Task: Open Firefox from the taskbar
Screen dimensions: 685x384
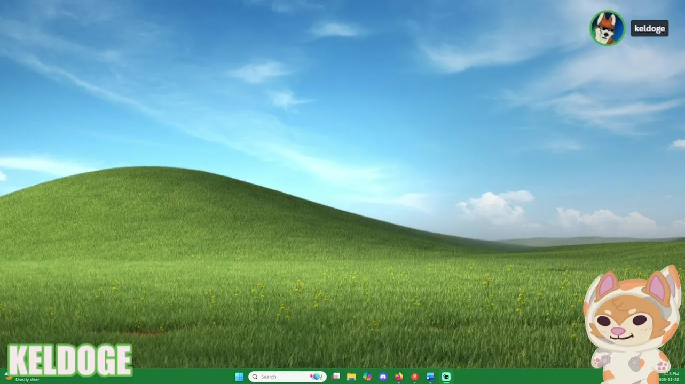Action: coord(399,377)
